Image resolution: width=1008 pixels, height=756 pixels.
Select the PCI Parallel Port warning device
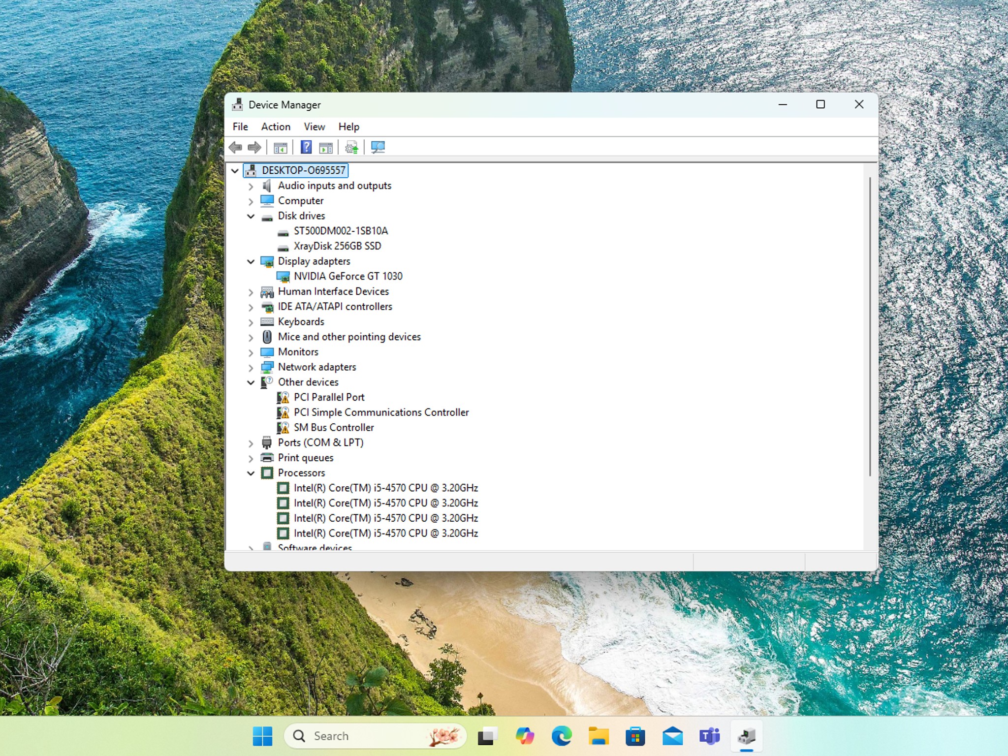click(329, 397)
